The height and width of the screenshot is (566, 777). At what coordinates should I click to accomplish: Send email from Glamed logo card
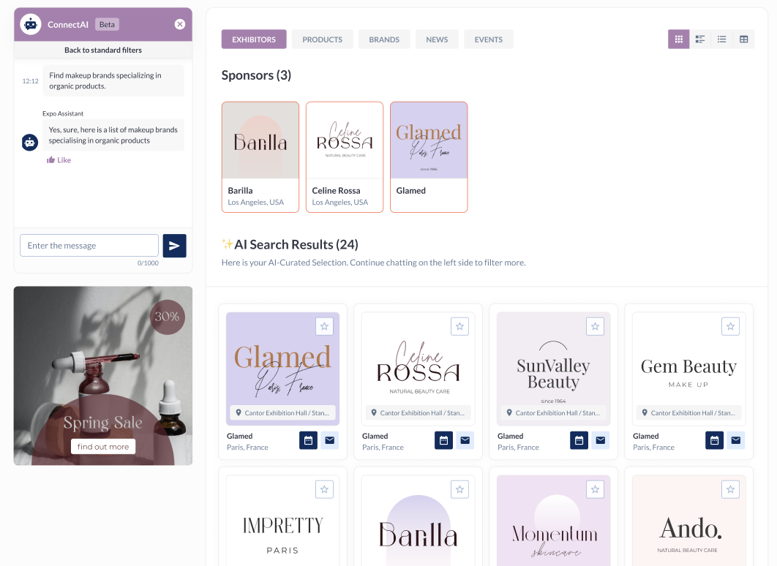tap(329, 440)
